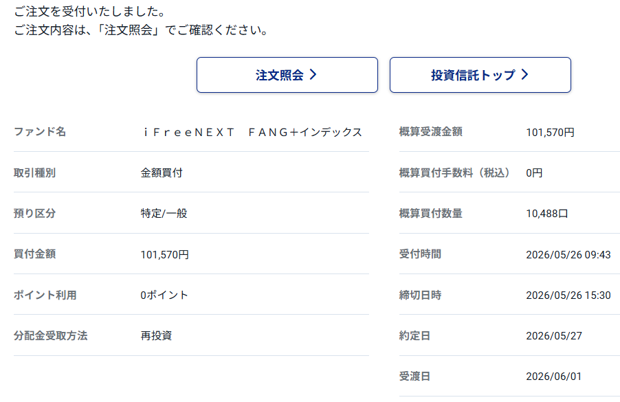
Task: Click the 概算買付手数料（税込）label
Action: (454, 172)
